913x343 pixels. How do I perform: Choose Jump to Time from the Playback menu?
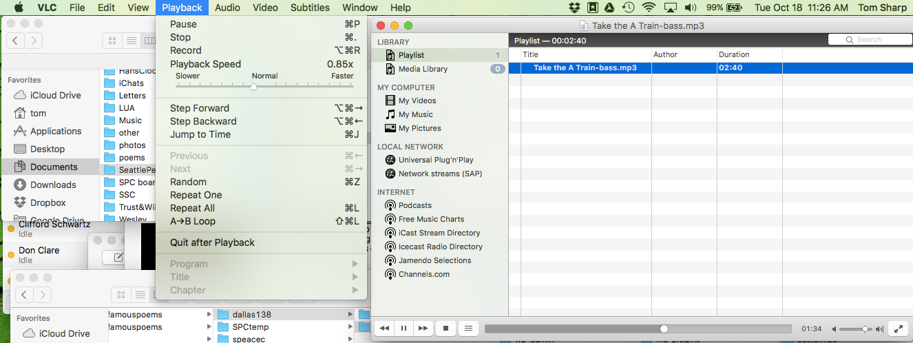(200, 134)
